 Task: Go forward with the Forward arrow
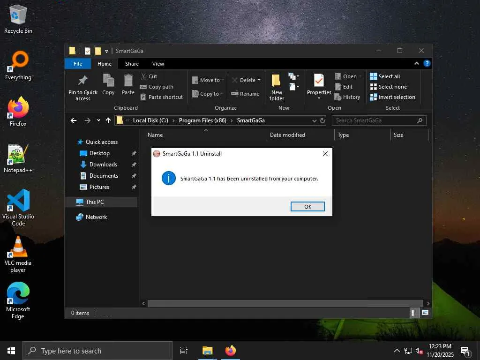pyautogui.click(x=88, y=120)
